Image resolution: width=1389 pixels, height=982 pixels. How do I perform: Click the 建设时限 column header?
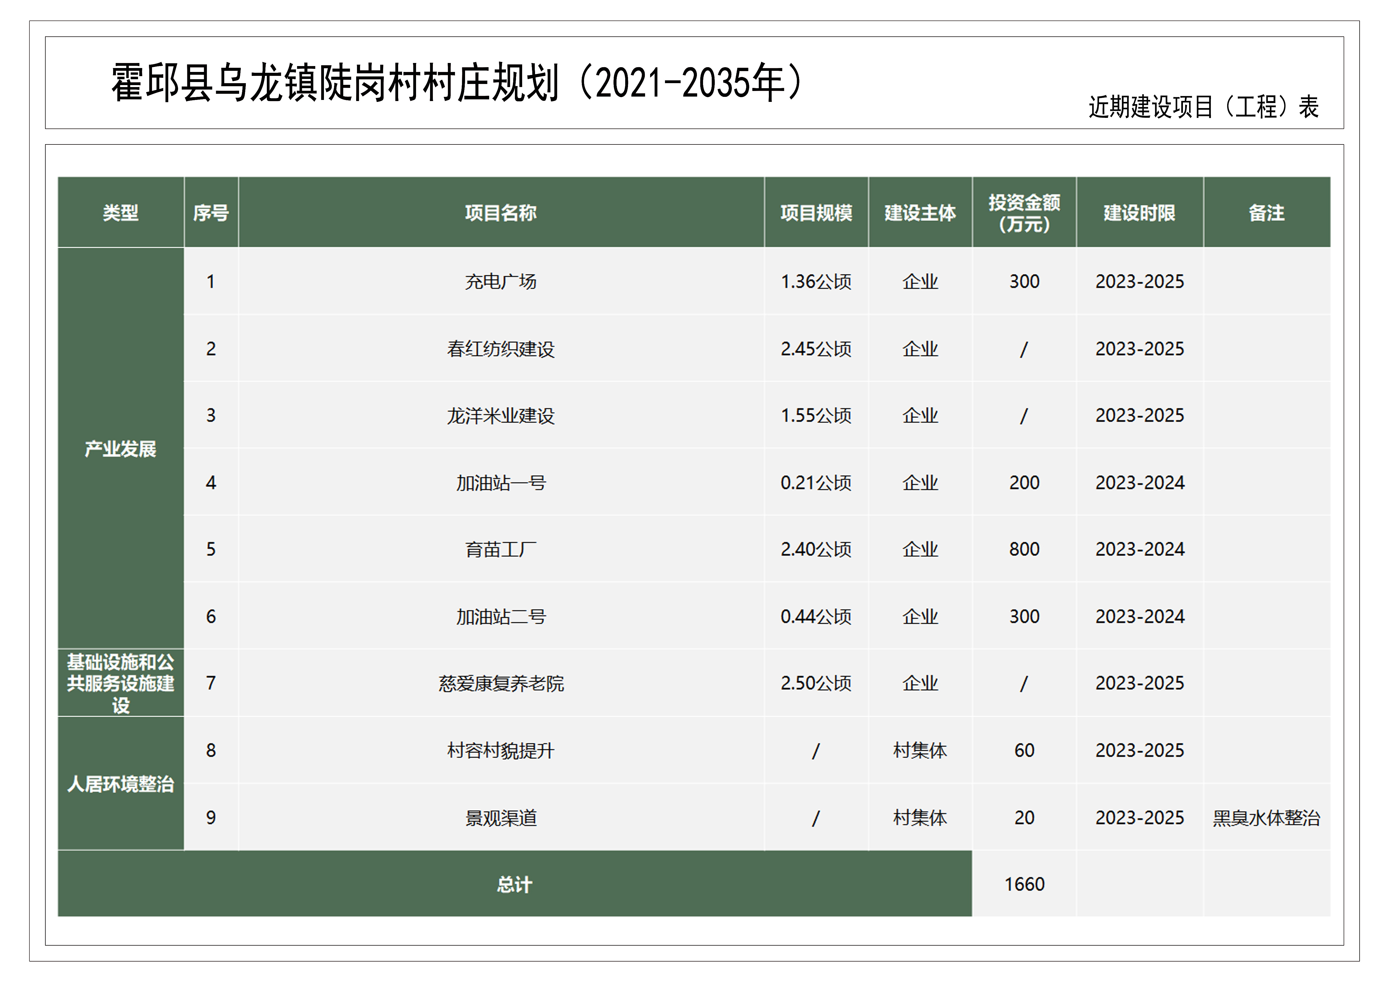pyautogui.click(x=1139, y=213)
